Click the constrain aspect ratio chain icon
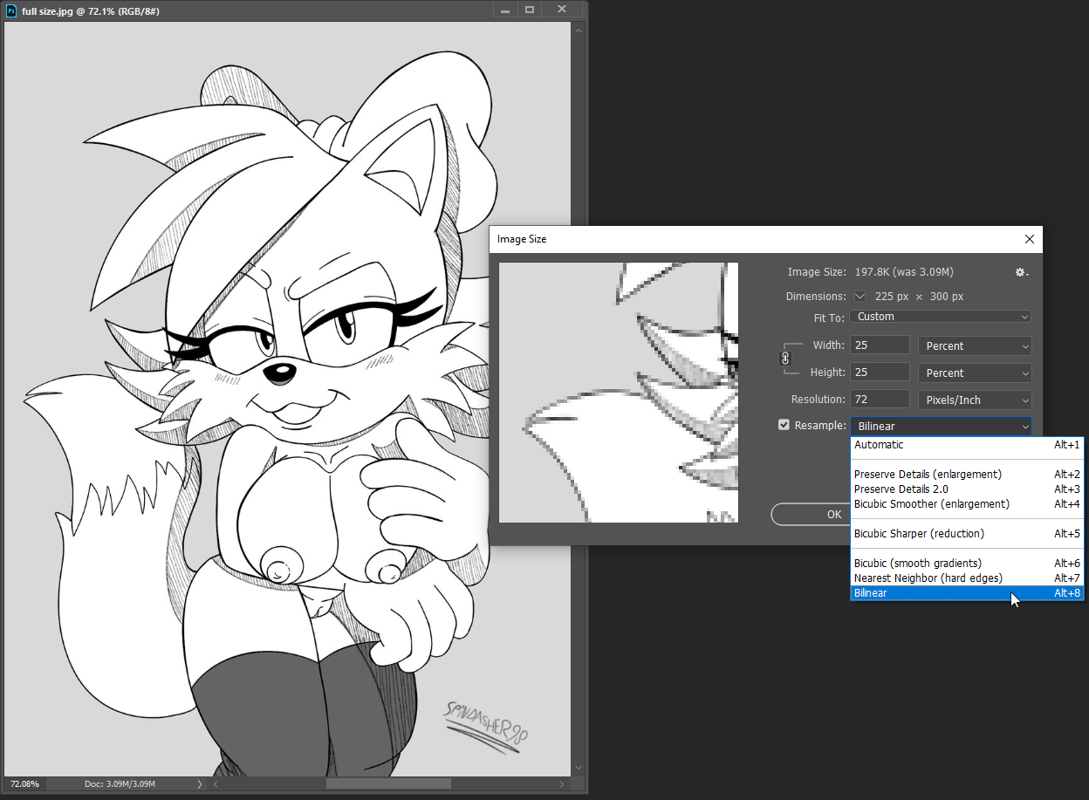Viewport: 1089px width, 800px height. click(x=784, y=359)
